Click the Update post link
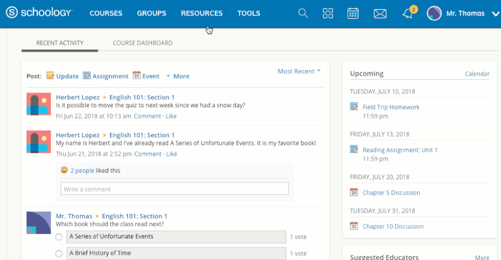501x260 pixels. pyautogui.click(x=67, y=76)
